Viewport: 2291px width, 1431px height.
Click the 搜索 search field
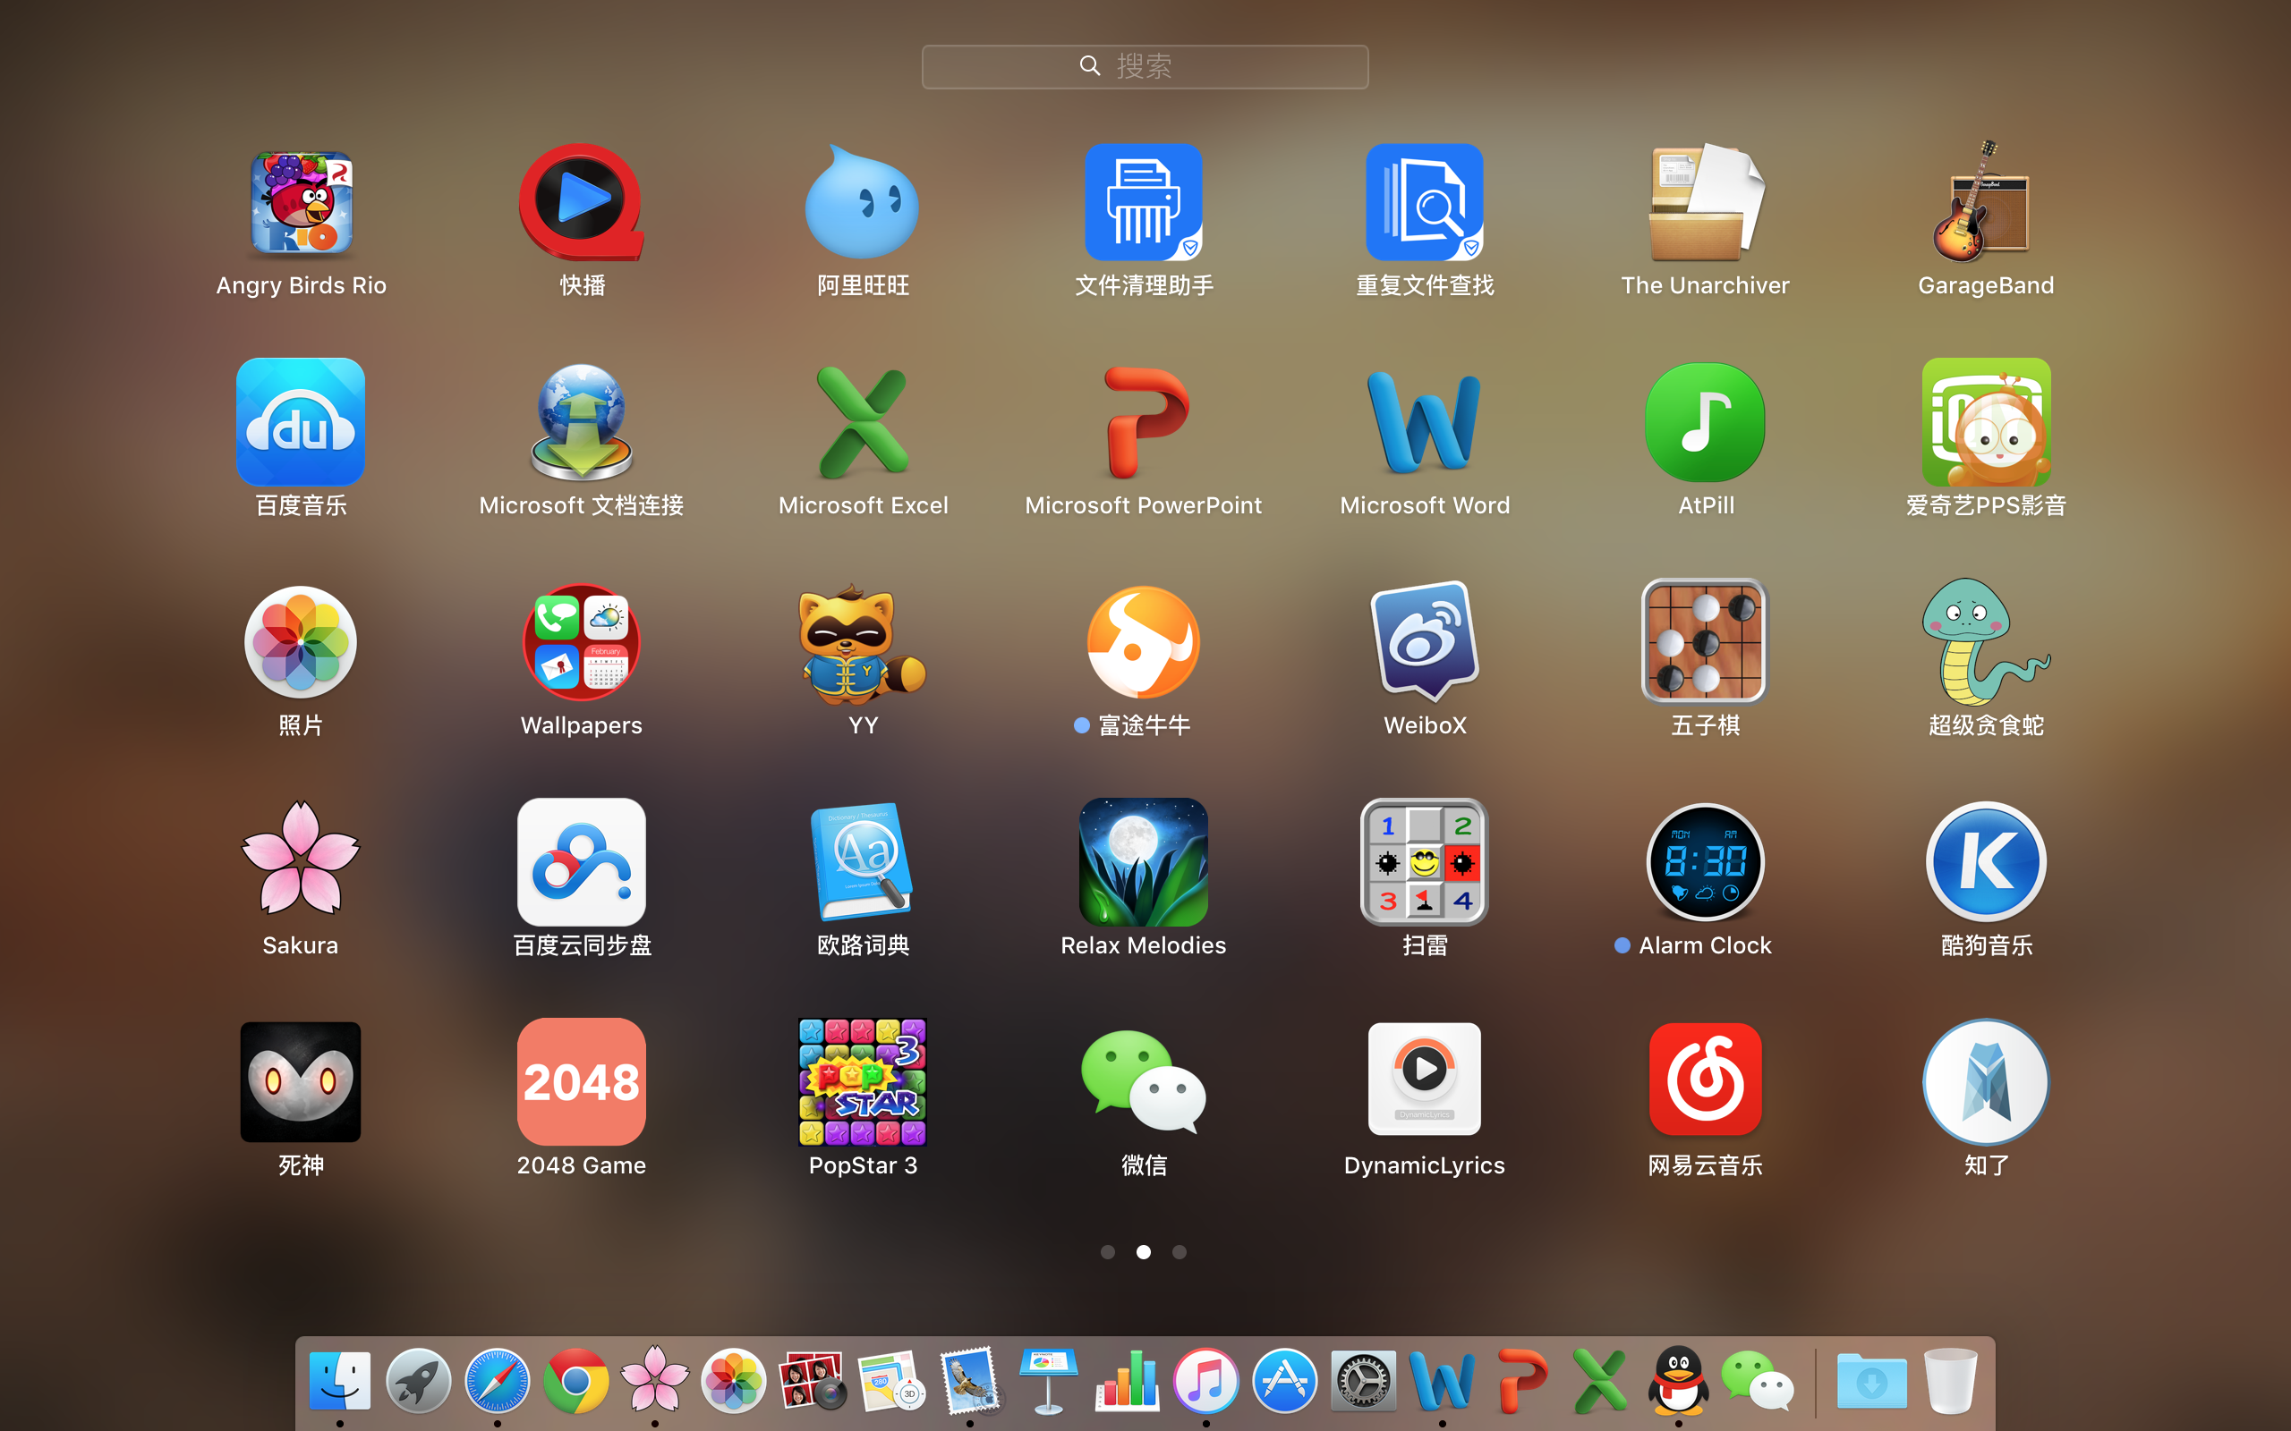[x=1145, y=66]
